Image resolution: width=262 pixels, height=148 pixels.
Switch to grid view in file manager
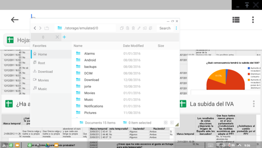[166, 123]
